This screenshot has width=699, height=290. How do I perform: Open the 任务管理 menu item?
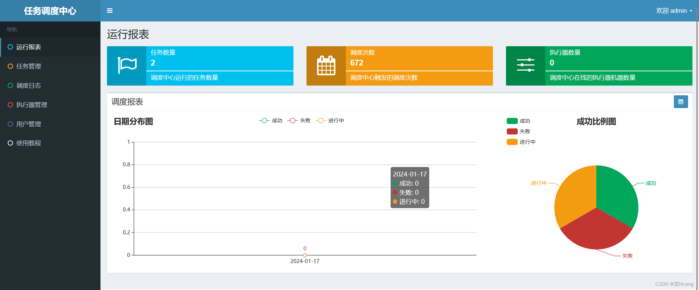(x=50, y=66)
